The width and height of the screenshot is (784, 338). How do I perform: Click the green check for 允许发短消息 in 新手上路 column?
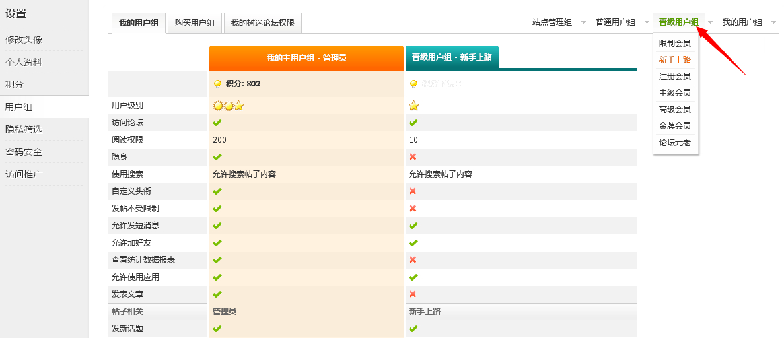pos(413,226)
